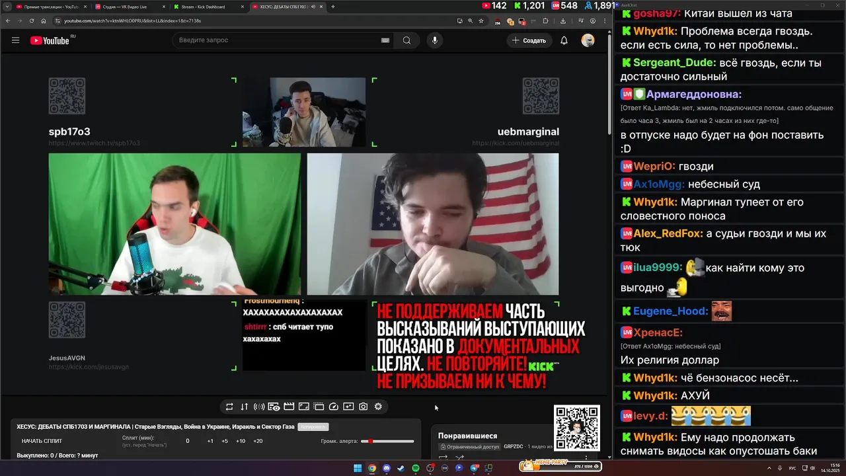Open Spotify from the taskbar
This screenshot has width=846, height=476.
tap(416, 468)
